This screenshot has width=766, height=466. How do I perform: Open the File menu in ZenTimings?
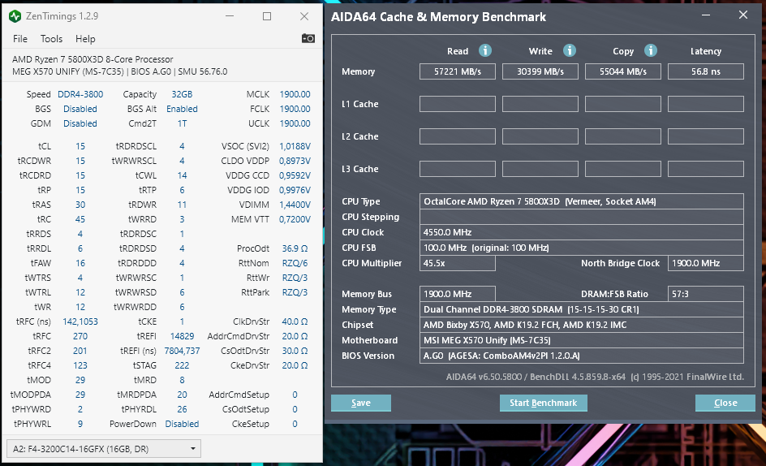coord(20,39)
